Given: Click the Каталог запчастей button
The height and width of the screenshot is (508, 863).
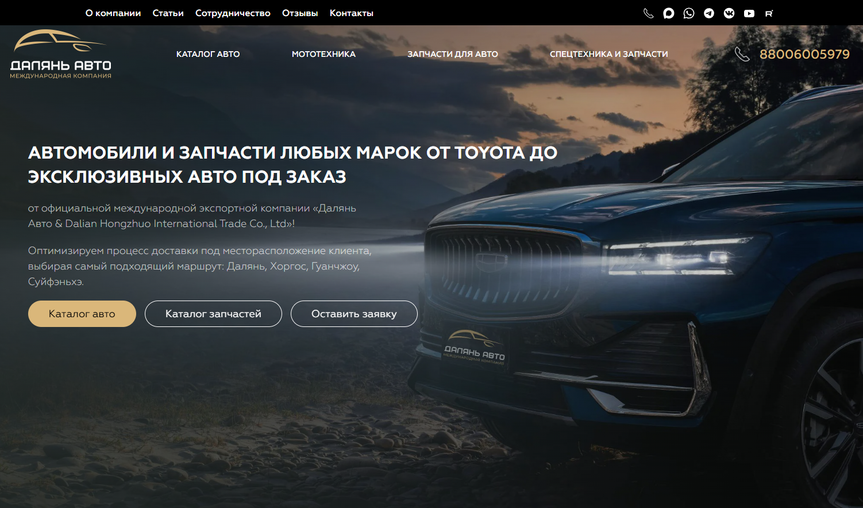Looking at the screenshot, I should tap(213, 314).
